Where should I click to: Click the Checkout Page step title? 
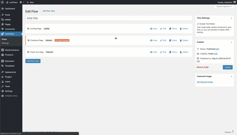coord(37,40)
